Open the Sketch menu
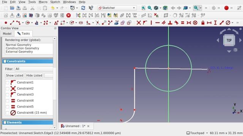This screenshot has width=243, height=136. click(55, 2)
